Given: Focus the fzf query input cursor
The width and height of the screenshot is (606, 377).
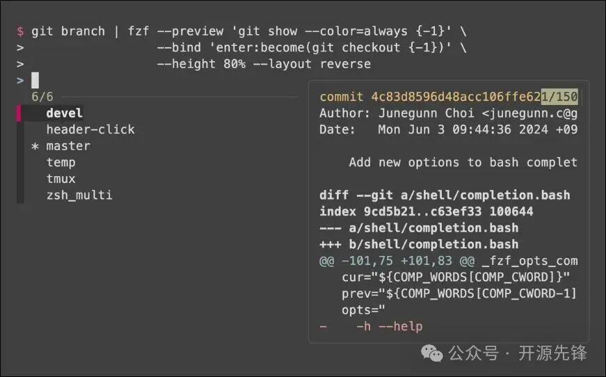Looking at the screenshot, I should [35, 80].
